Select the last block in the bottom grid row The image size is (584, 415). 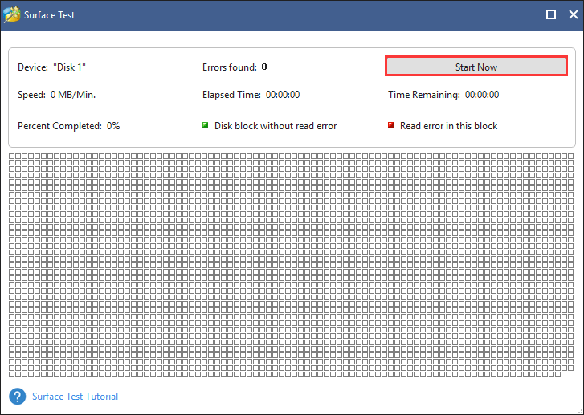557,374
